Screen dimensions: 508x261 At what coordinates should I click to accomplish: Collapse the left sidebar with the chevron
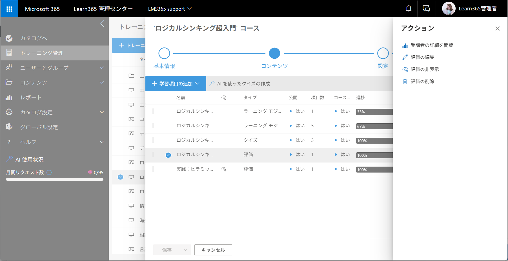pos(102,24)
